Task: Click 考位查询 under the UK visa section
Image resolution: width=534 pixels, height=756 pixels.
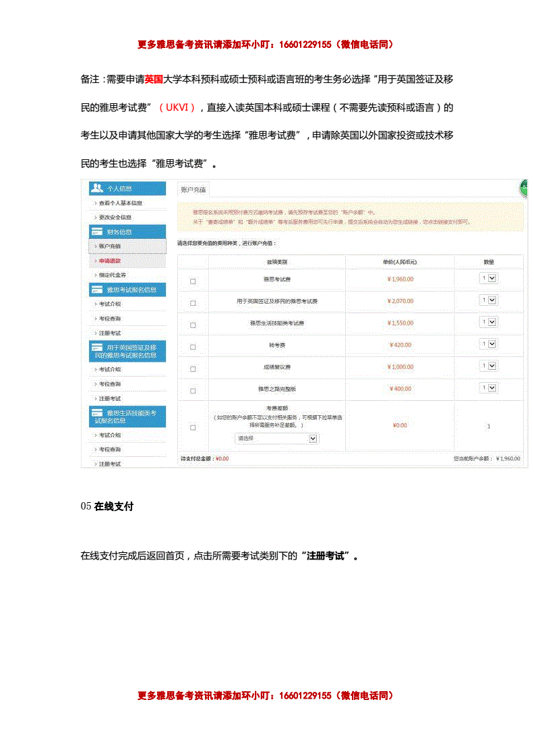Action: (x=110, y=384)
